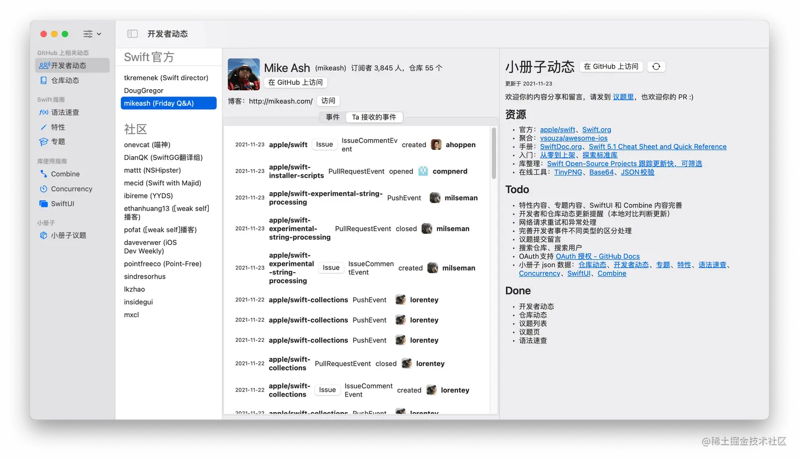Click Issue button in apple/swift-experimental-string-processing row
The height and width of the screenshot is (459, 799).
331,268
